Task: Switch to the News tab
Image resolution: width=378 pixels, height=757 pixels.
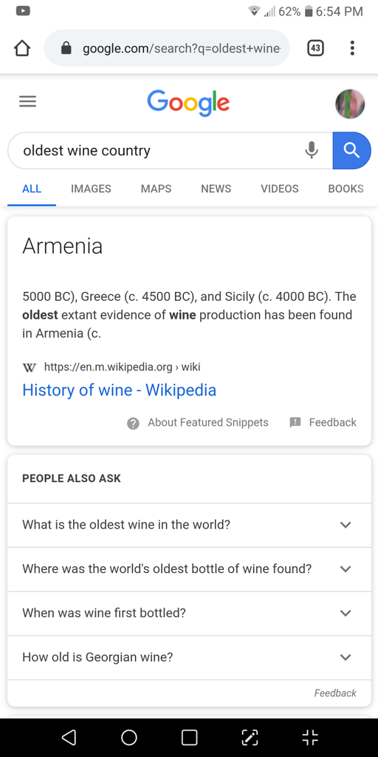Action: pos(216,189)
